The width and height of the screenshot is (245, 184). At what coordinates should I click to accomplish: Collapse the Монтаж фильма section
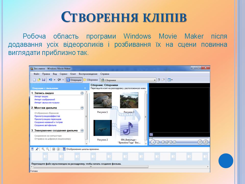click(x=82, y=108)
